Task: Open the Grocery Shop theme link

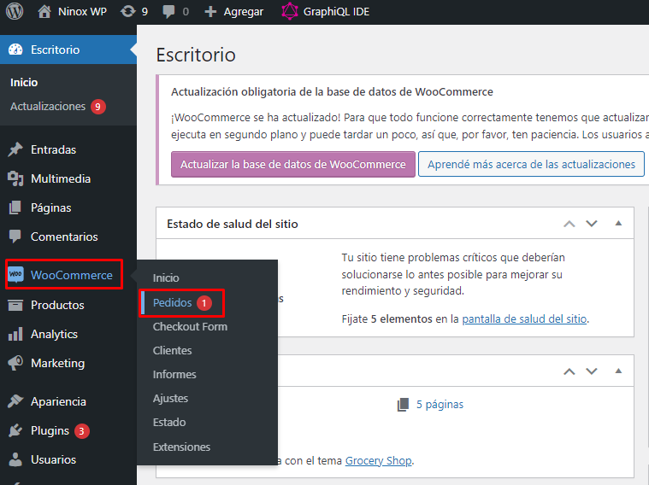Action: point(378,460)
